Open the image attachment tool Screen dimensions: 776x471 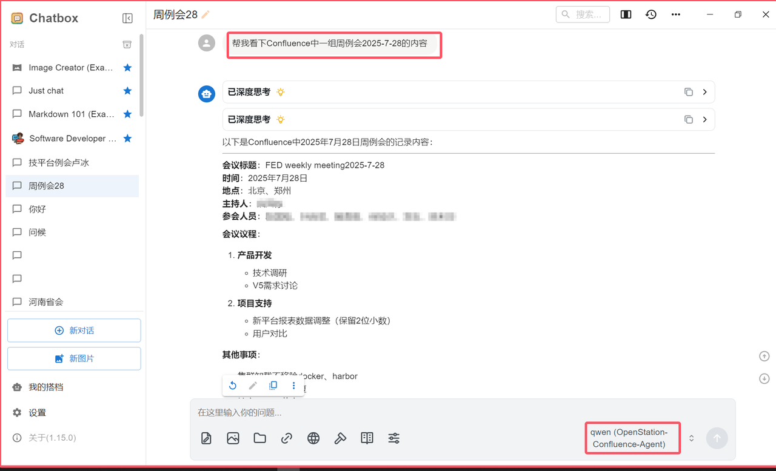click(233, 438)
